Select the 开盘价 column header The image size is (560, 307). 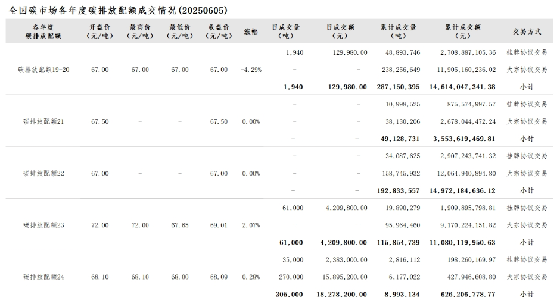click(x=99, y=32)
